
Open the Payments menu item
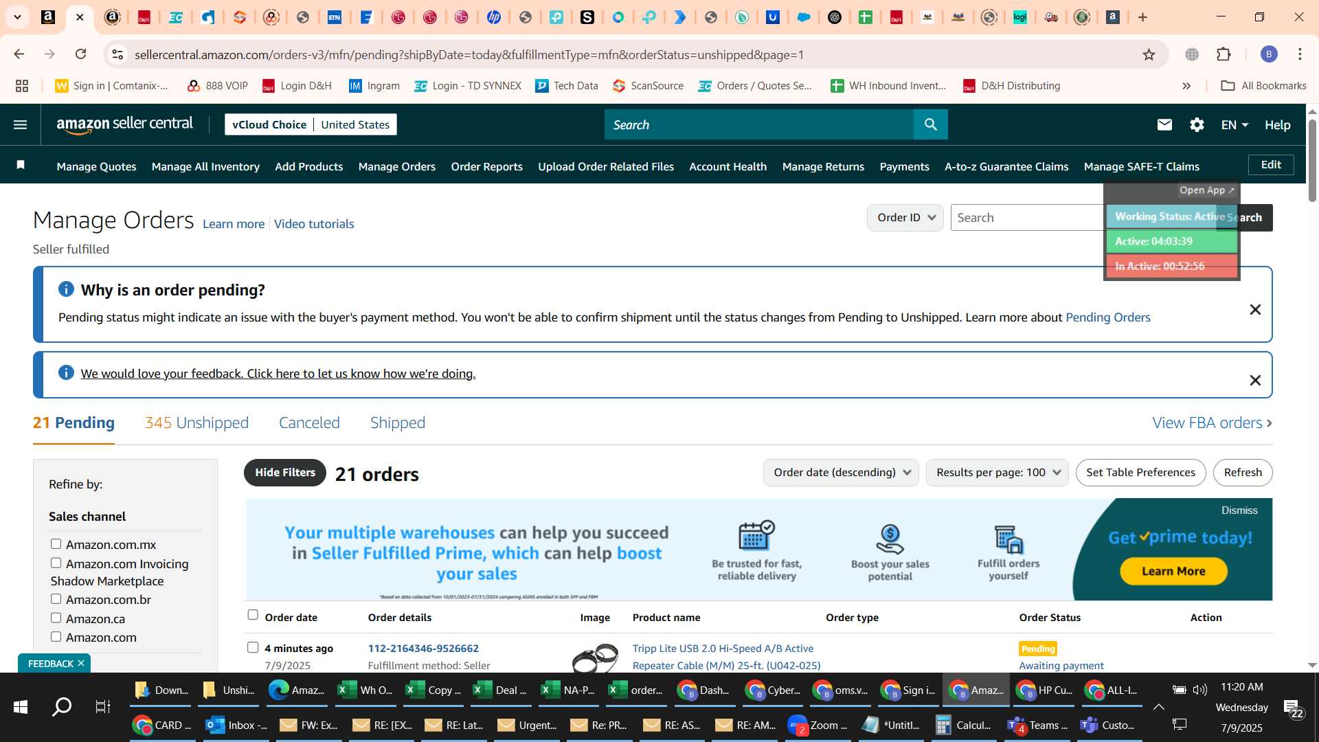click(904, 166)
